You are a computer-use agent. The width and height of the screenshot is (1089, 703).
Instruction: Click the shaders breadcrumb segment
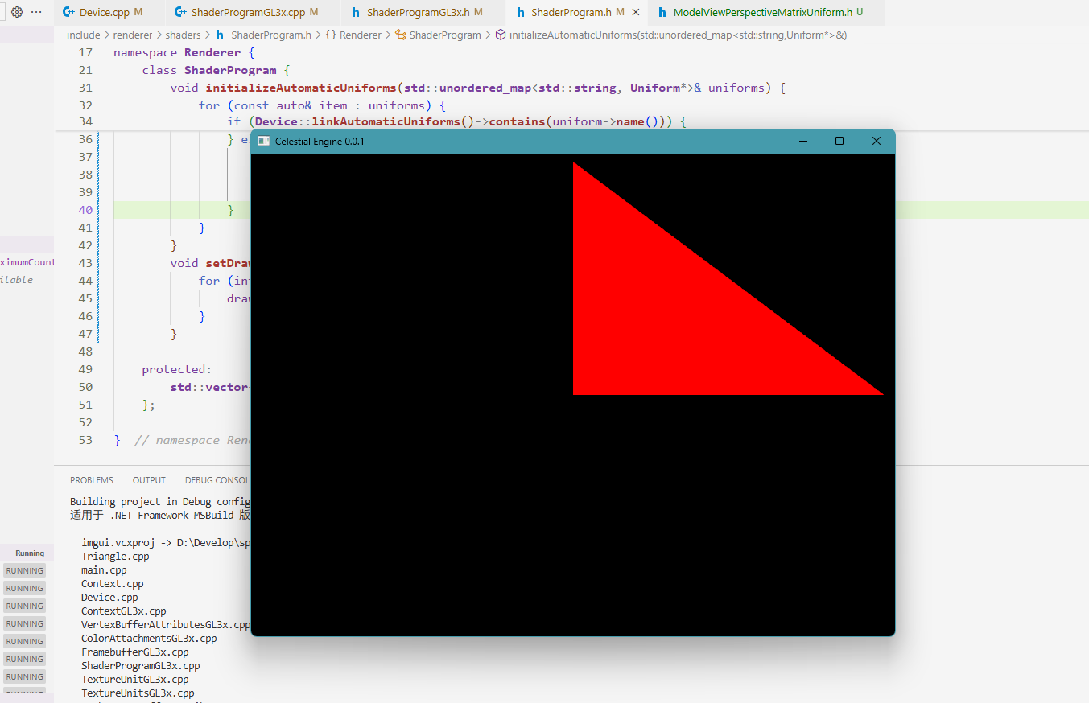[183, 35]
